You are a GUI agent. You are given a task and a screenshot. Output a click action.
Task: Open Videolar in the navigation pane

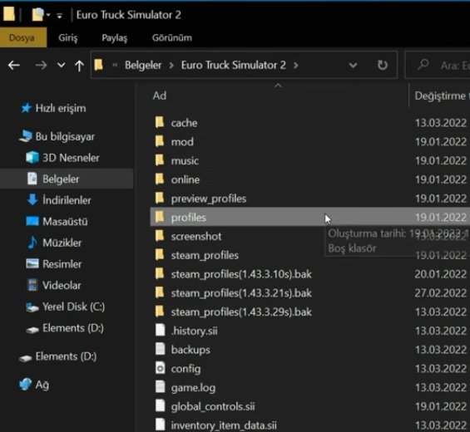(x=62, y=285)
